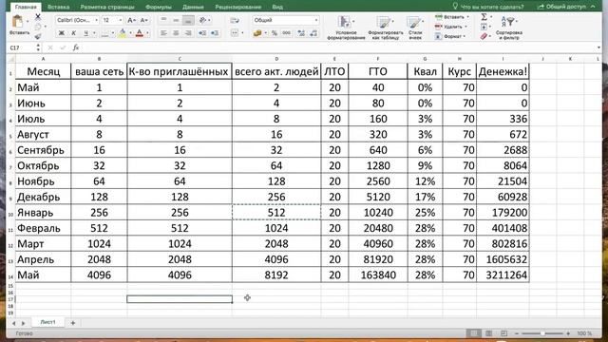The image size is (608, 342).
Task: Click the increase indent icon
Action: (x=215, y=33)
